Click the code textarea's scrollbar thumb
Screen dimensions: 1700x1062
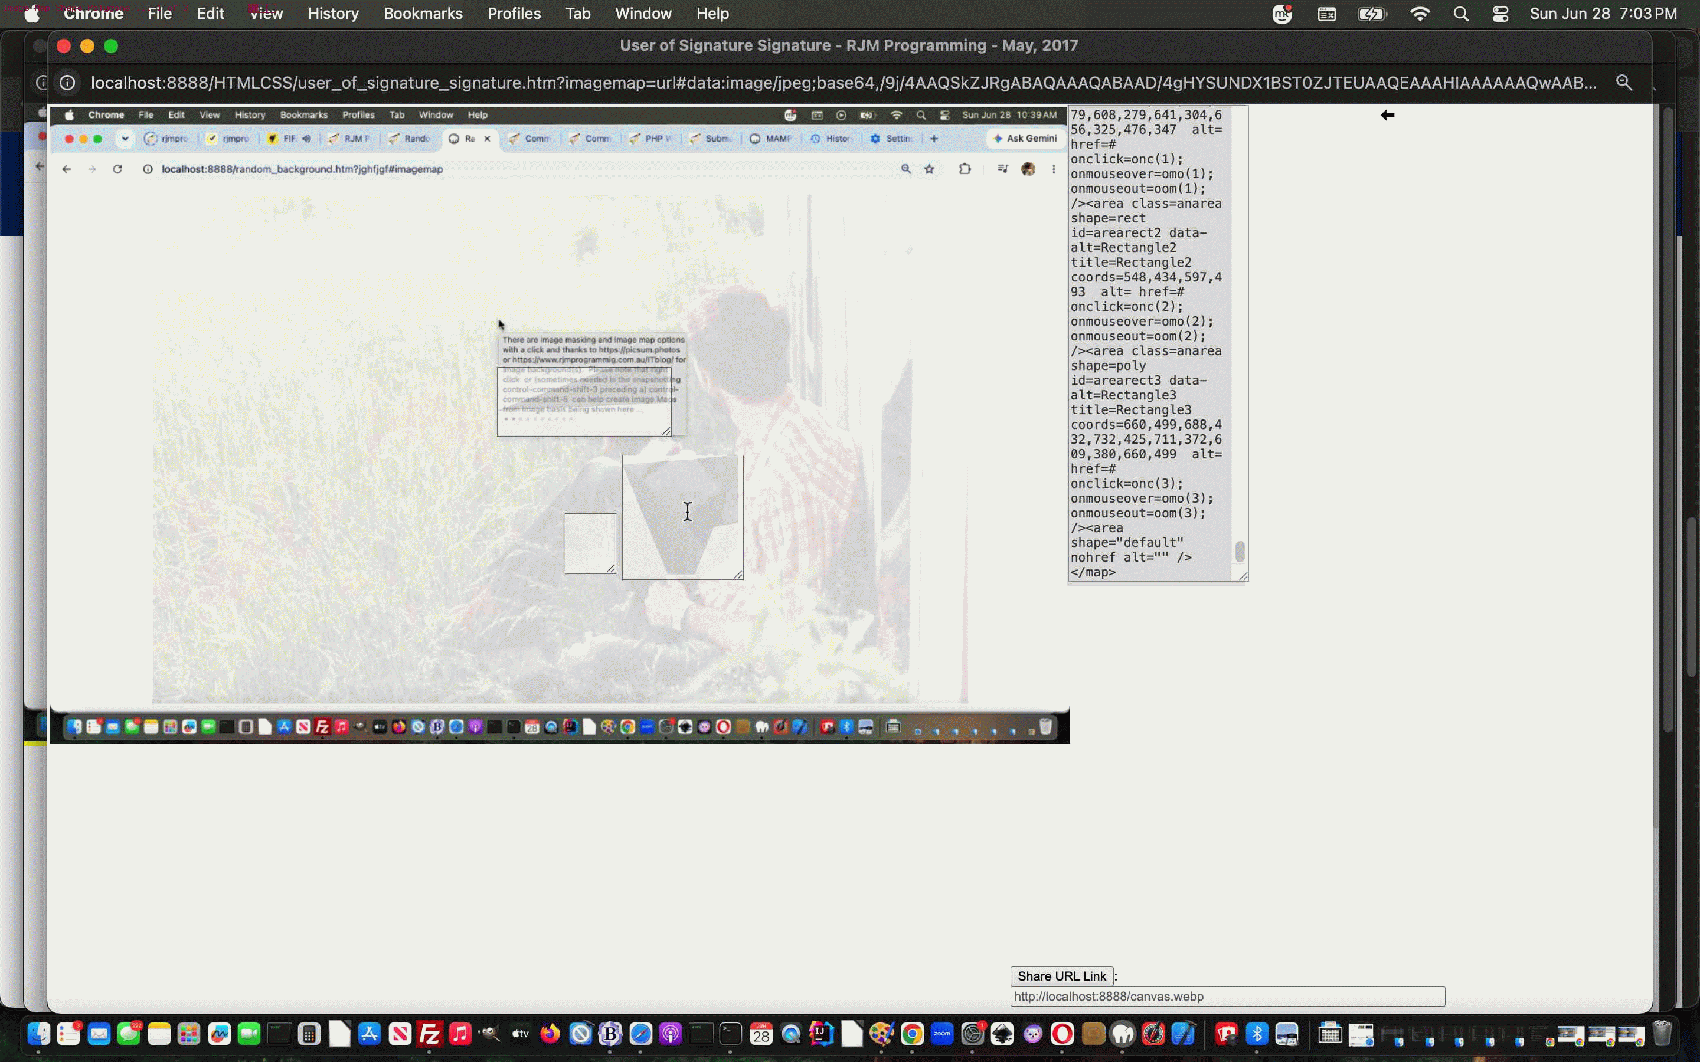(x=1240, y=552)
